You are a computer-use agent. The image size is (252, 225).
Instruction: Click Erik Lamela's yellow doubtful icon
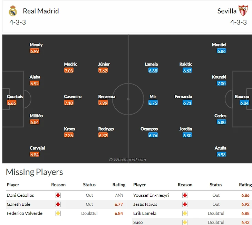point(185,213)
